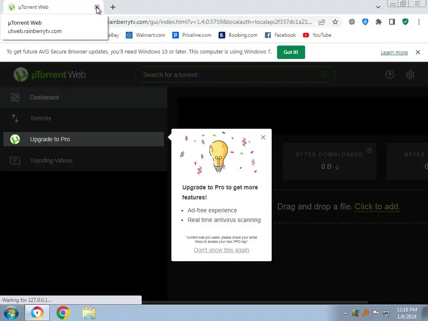Click the Got it! button
Screen dimensions: 428x321
[x=291, y=52]
